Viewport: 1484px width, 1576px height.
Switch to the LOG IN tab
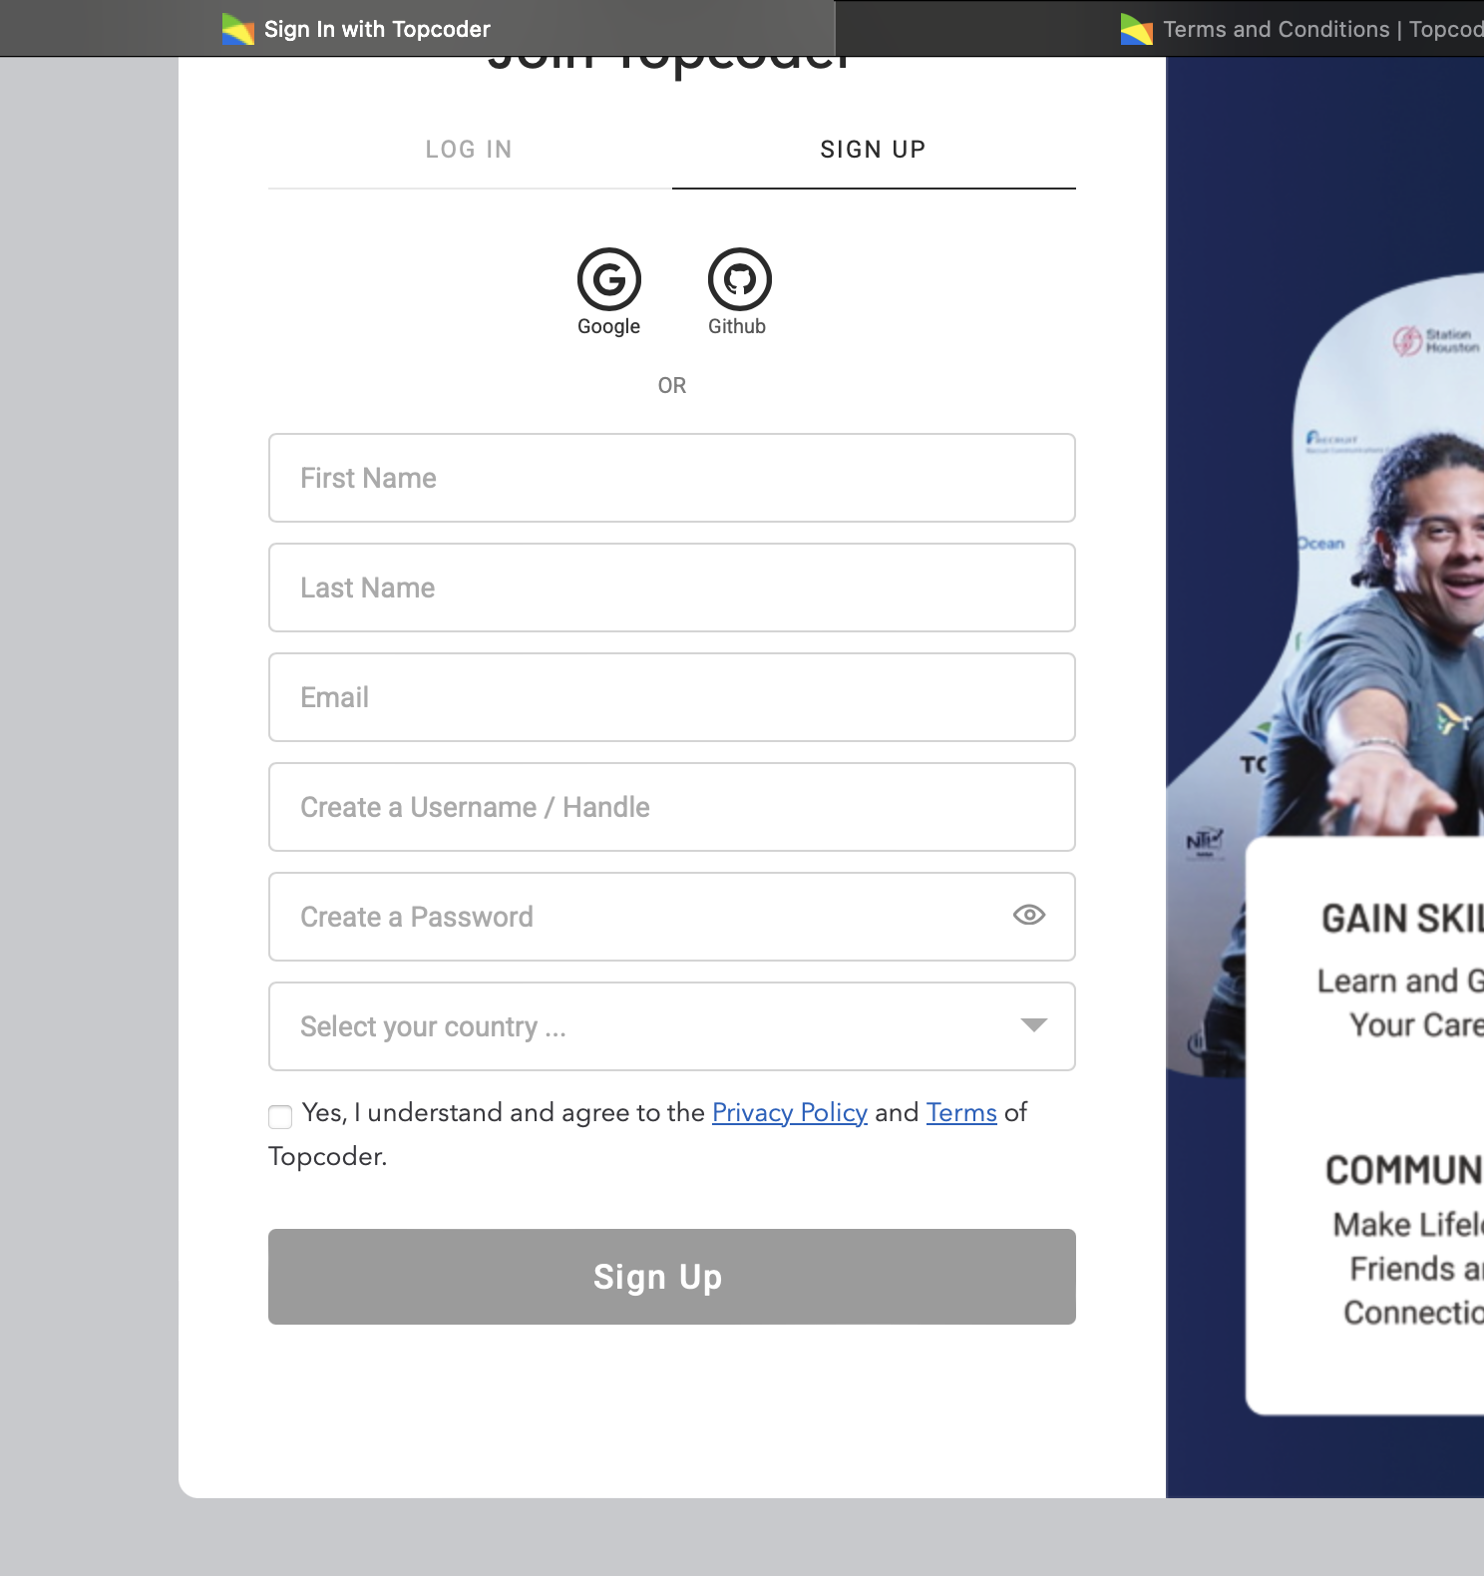coord(470,150)
